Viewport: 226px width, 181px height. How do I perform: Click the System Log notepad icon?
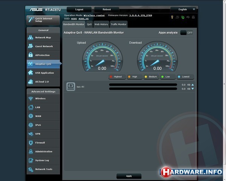pyautogui.click(x=31, y=160)
